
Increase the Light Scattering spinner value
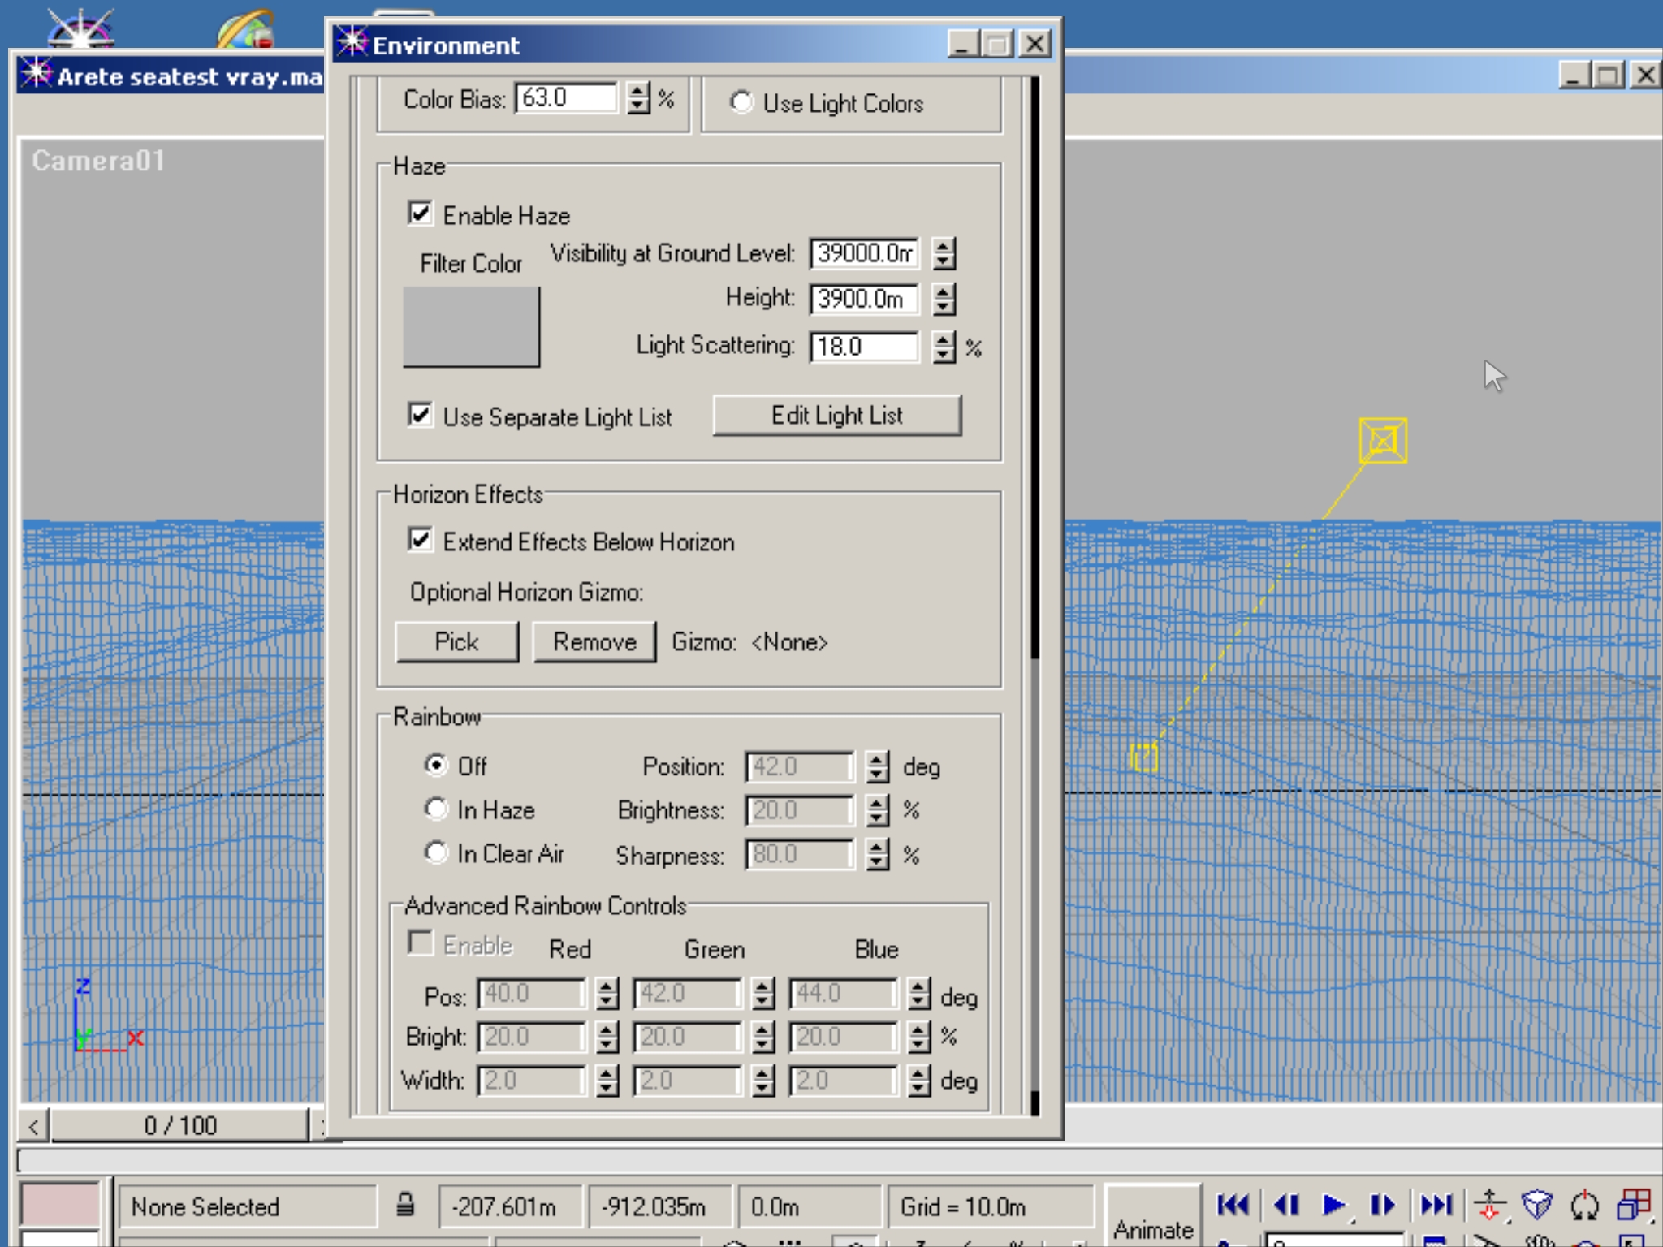click(x=943, y=339)
